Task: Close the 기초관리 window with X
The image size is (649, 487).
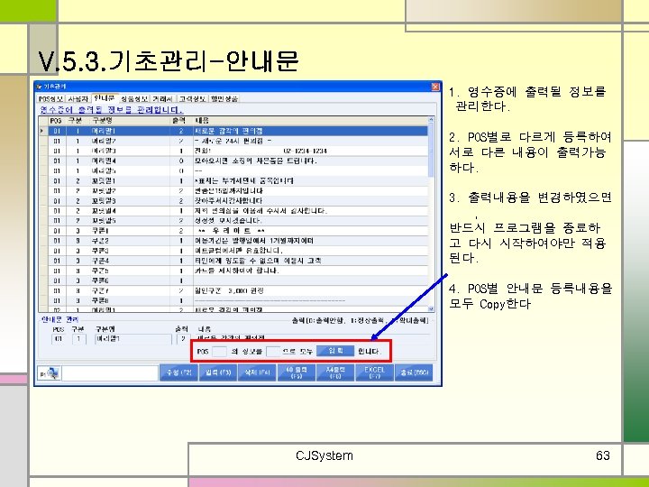Action: tap(435, 87)
